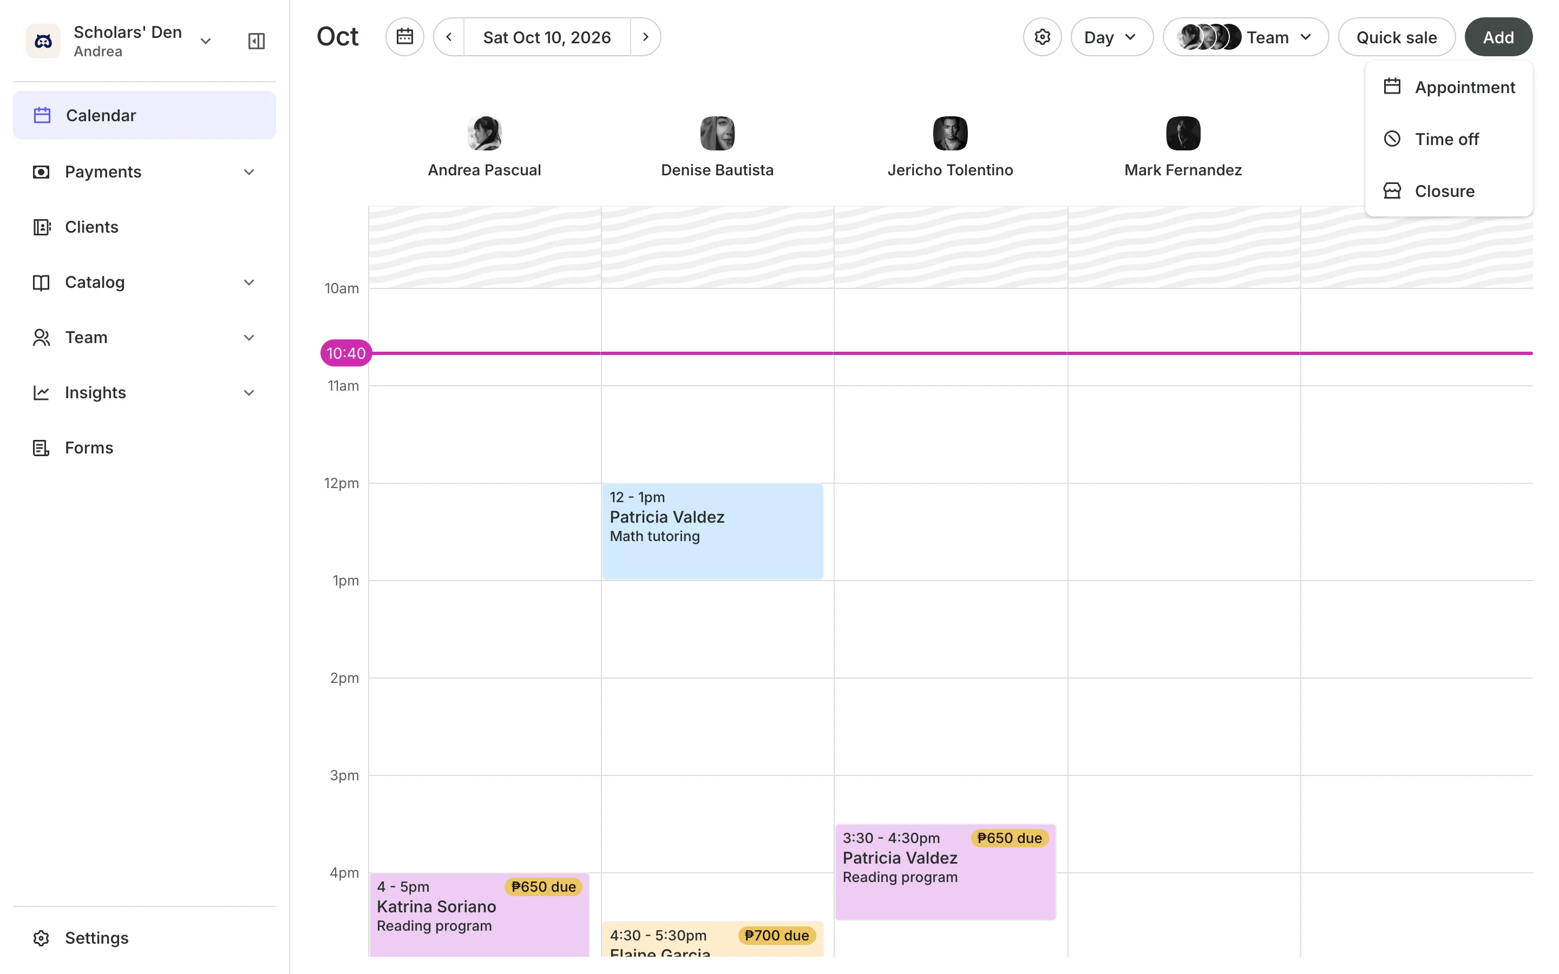Open the Clients page
The height and width of the screenshot is (974, 1559).
pos(145,227)
